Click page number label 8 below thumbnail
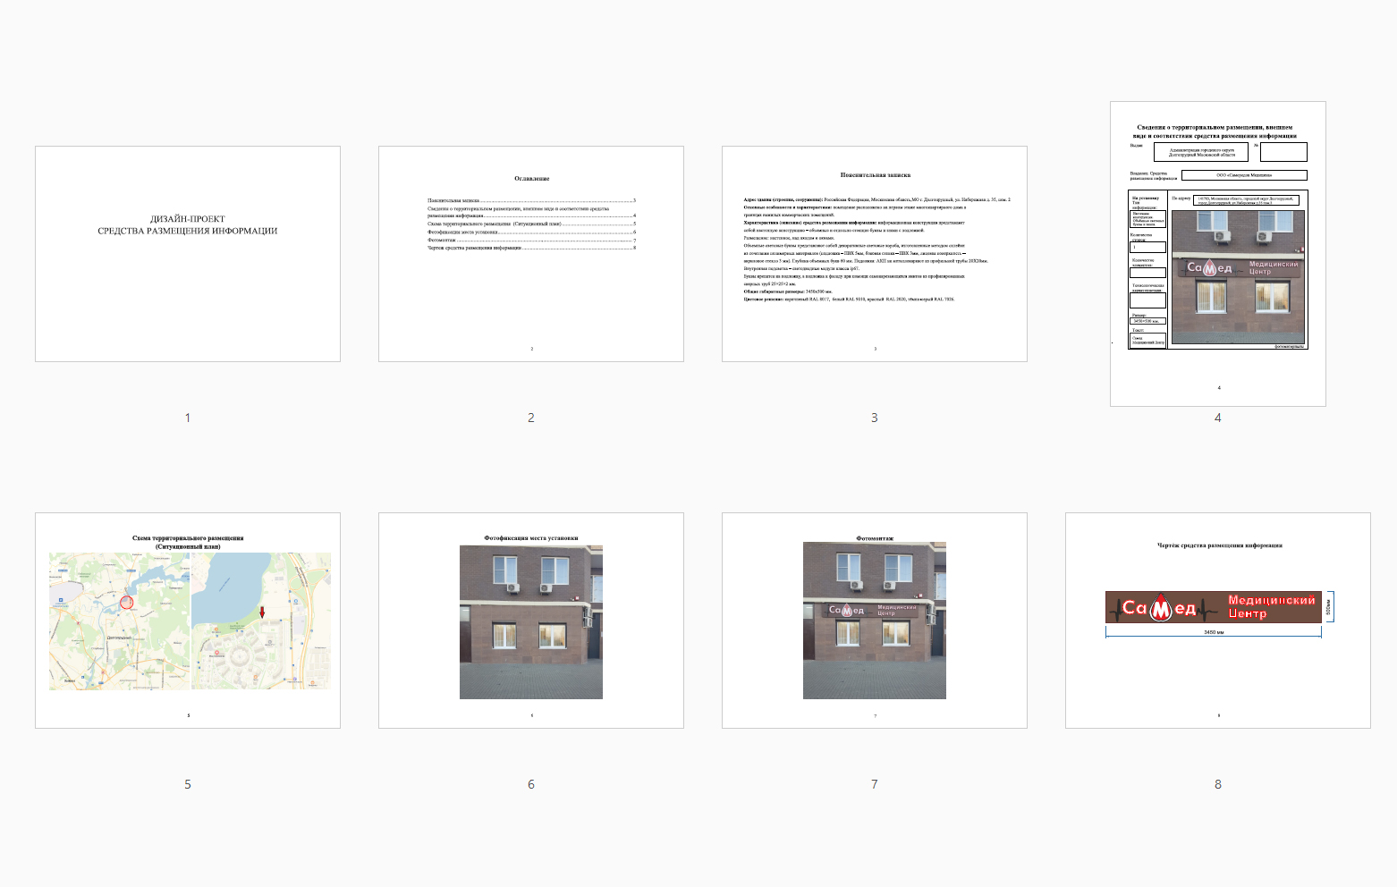1397x887 pixels. 1217,784
